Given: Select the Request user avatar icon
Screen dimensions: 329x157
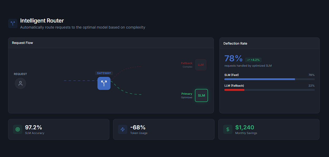Looking at the screenshot, I should [x=20, y=83].
